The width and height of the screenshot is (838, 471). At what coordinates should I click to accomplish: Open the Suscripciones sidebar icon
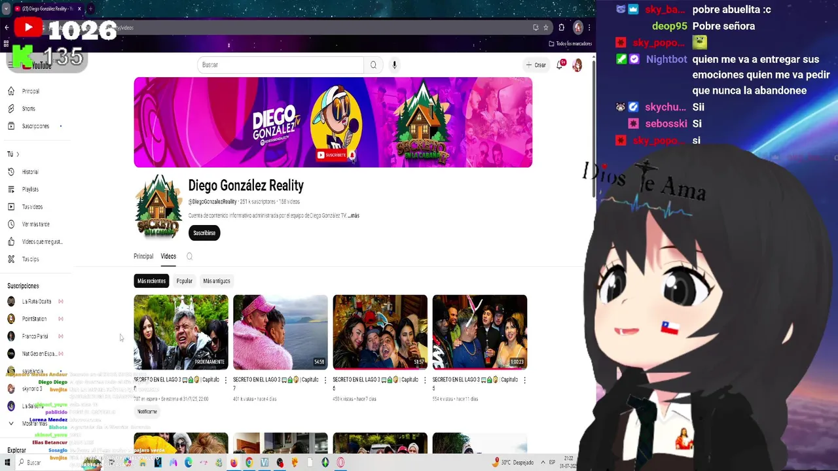coord(11,126)
